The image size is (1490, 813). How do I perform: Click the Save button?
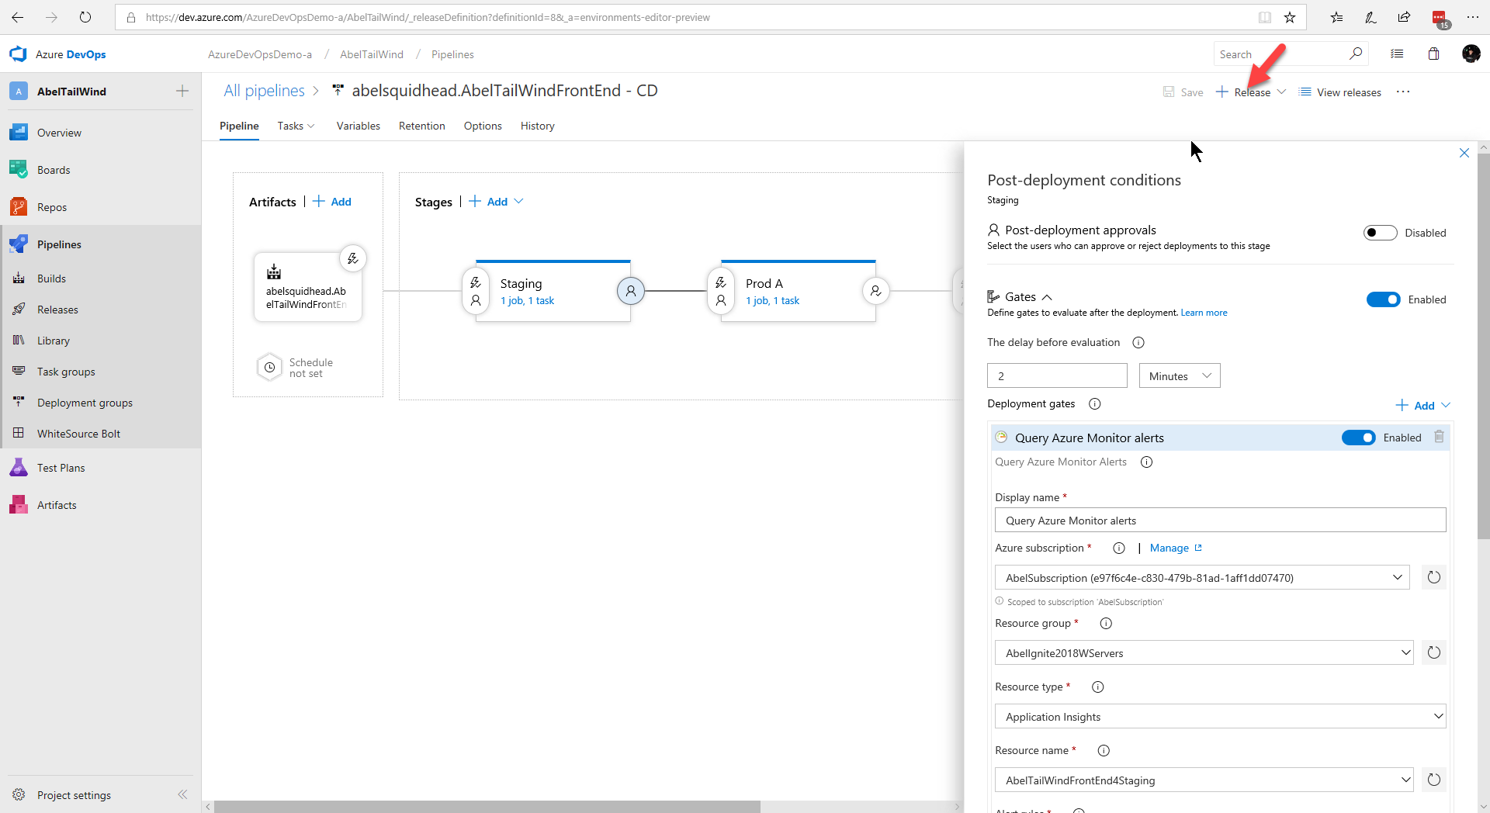[x=1183, y=92]
